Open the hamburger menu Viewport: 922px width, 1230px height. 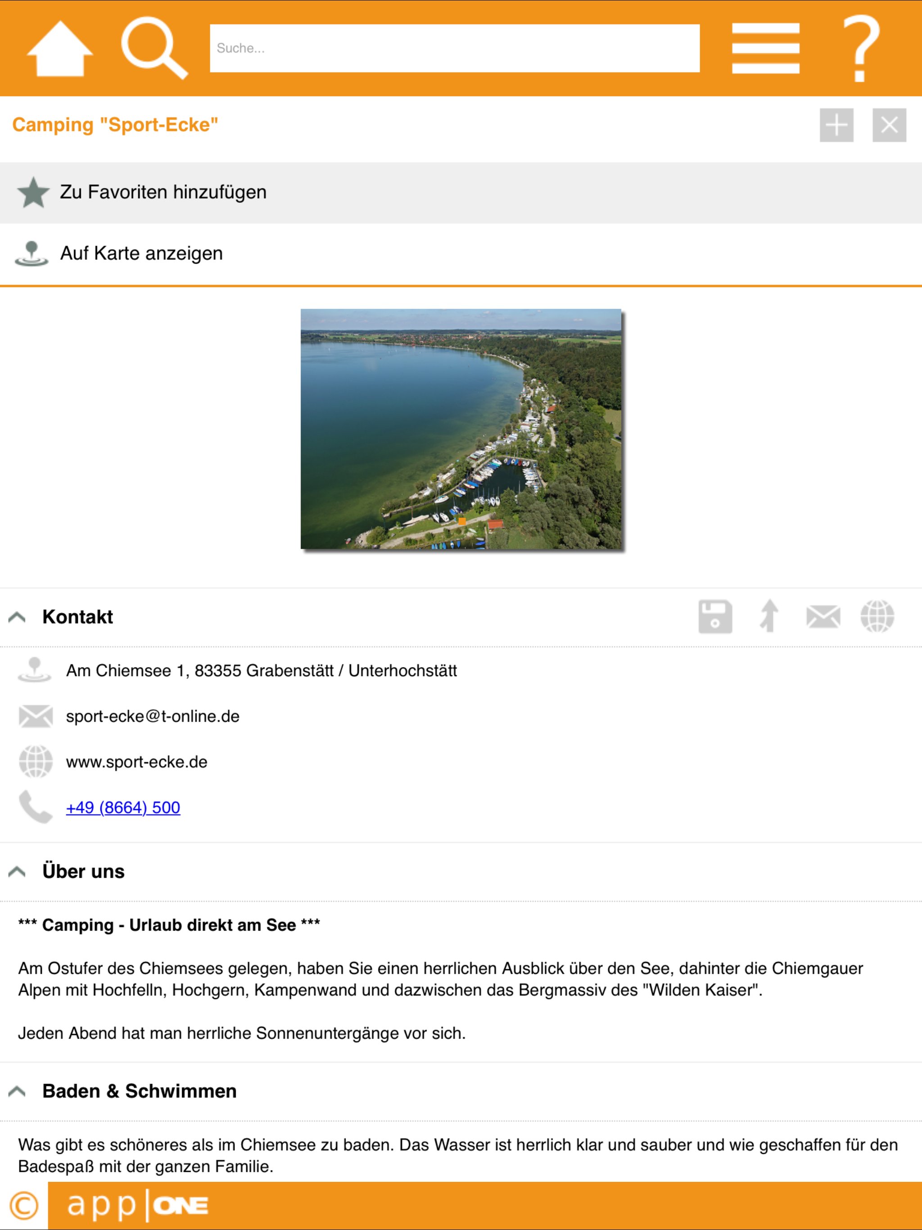tap(765, 48)
